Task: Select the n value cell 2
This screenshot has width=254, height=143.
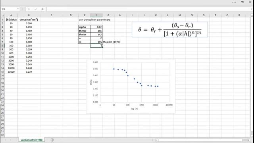Action: (x=96, y=38)
